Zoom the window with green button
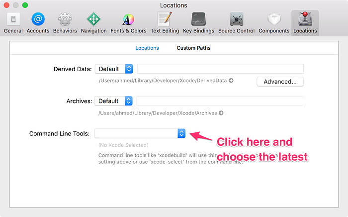This screenshot has width=348, height=217. (25, 5)
